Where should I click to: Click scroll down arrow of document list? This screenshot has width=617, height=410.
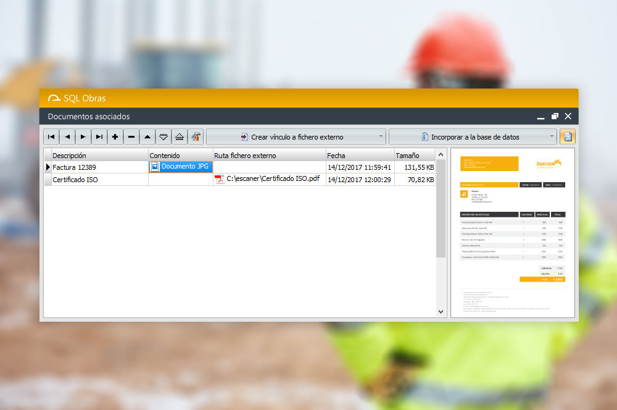pos(441,312)
